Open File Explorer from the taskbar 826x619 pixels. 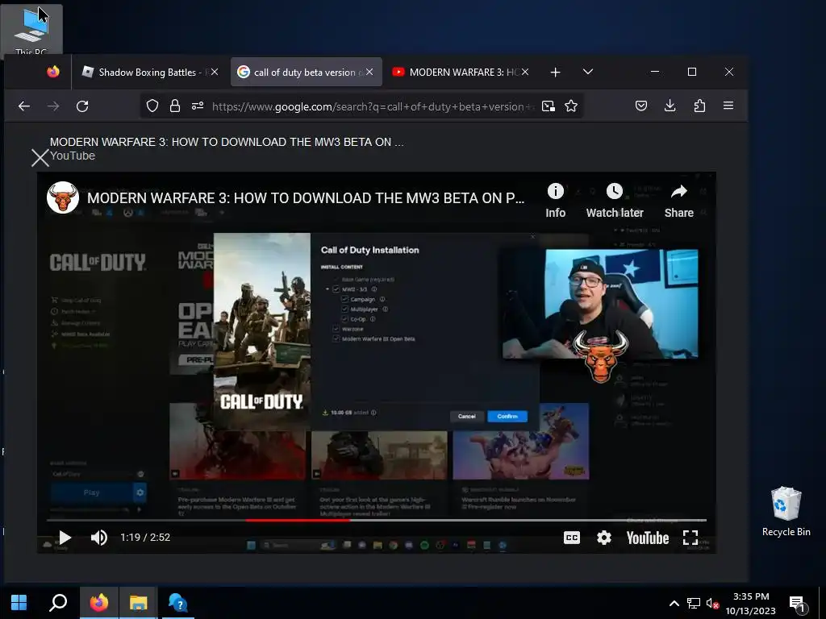pos(138,603)
